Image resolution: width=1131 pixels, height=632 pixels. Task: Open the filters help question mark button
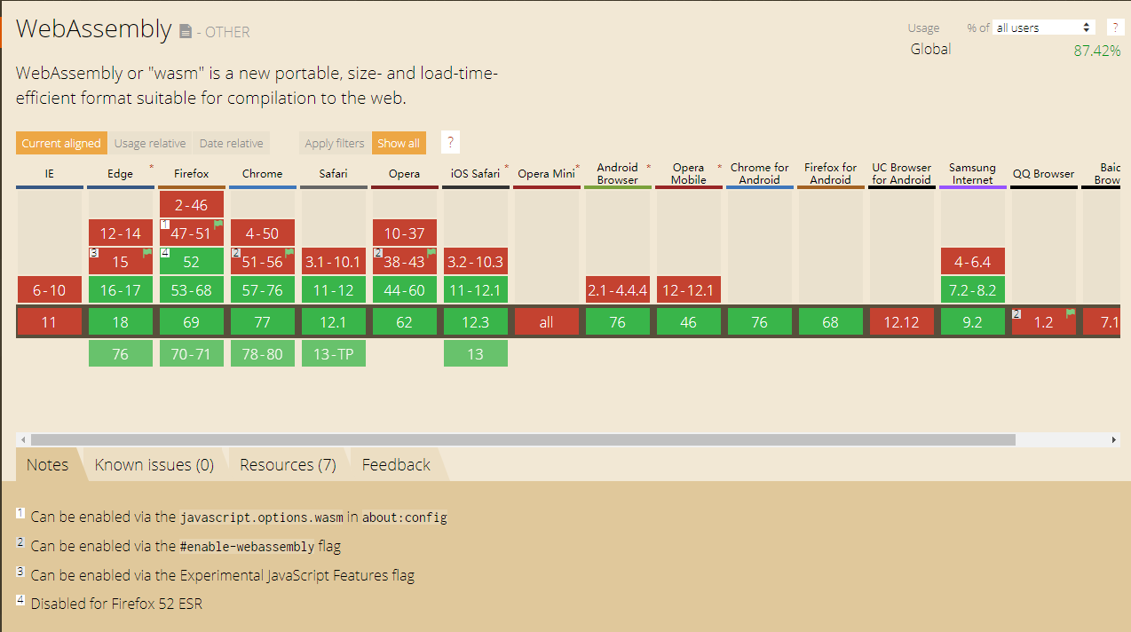coord(450,143)
